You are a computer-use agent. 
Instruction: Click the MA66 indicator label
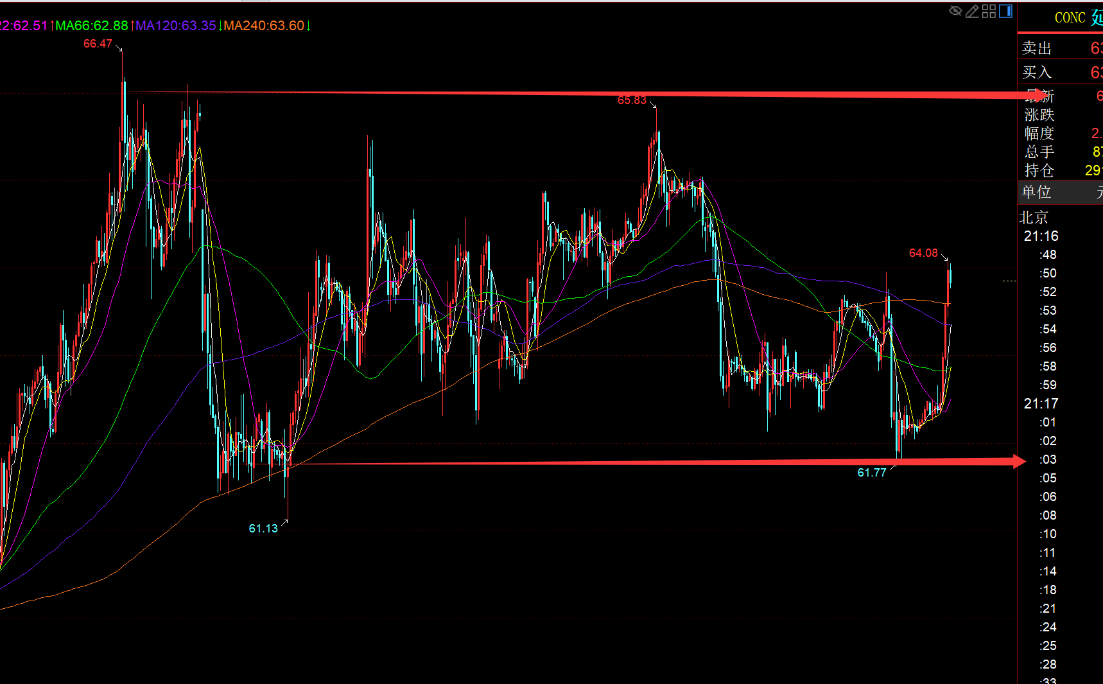pos(92,26)
